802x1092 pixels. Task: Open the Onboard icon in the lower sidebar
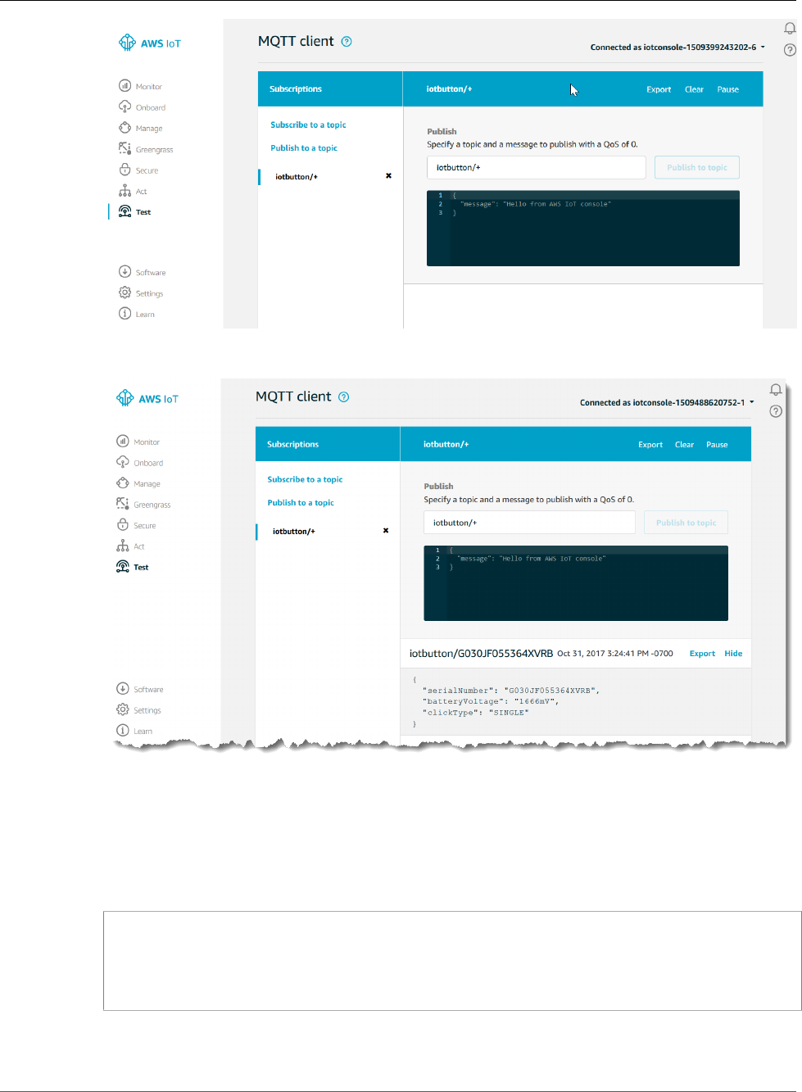click(123, 462)
